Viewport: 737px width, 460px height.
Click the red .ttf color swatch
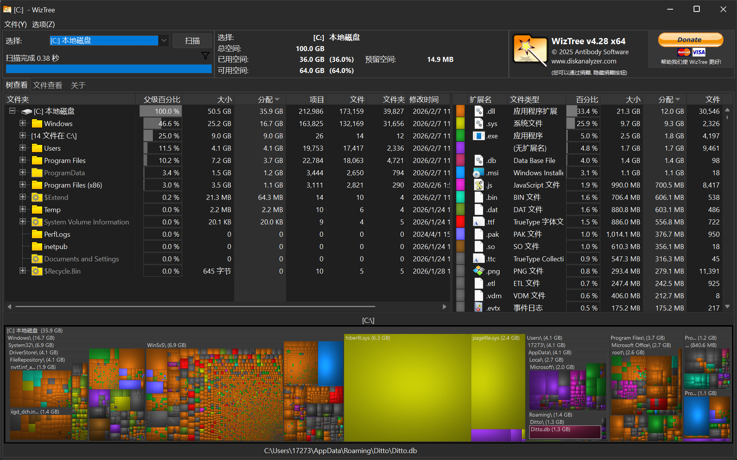pos(460,222)
